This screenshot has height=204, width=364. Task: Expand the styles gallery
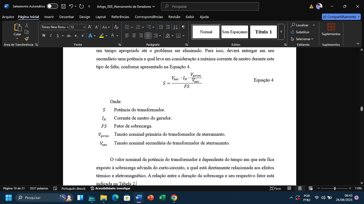pos(281,32)
